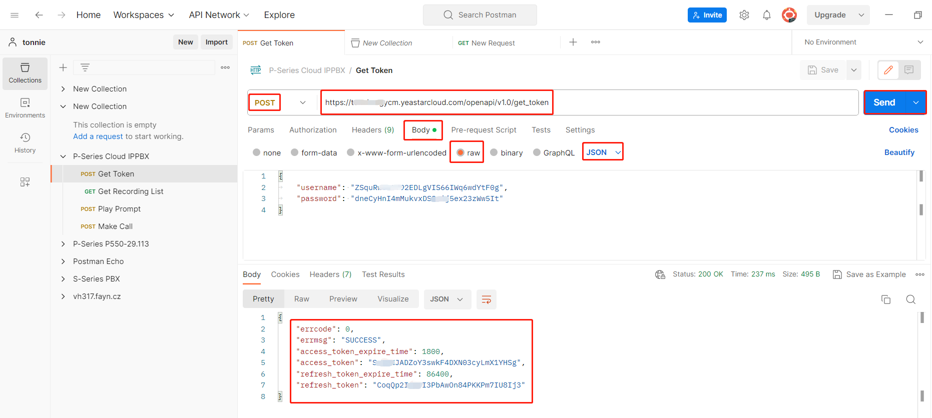The width and height of the screenshot is (932, 418).
Task: Open Collections sidebar panel
Action: point(25,73)
